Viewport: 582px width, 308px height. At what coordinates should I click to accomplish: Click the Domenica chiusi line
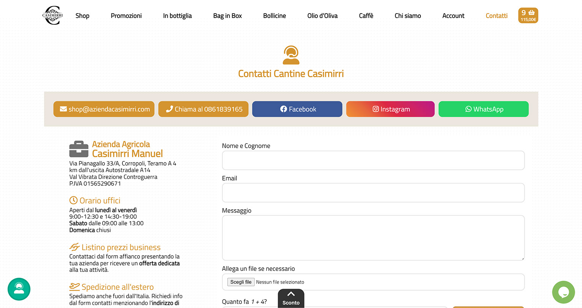(90, 230)
